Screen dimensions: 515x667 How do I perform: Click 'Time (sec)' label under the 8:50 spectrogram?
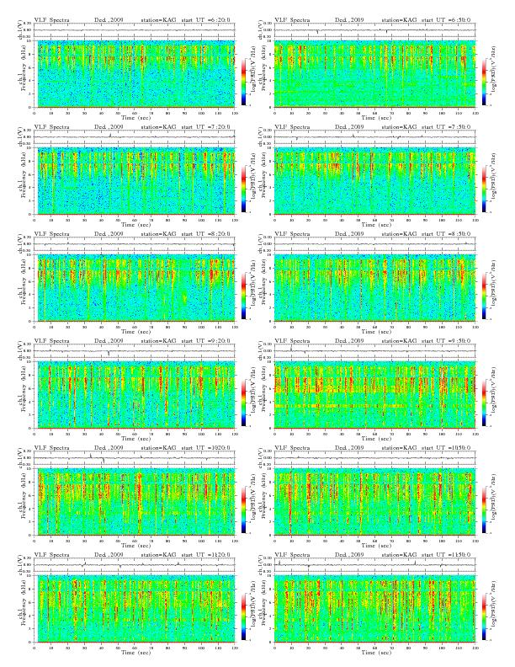pos(376,331)
